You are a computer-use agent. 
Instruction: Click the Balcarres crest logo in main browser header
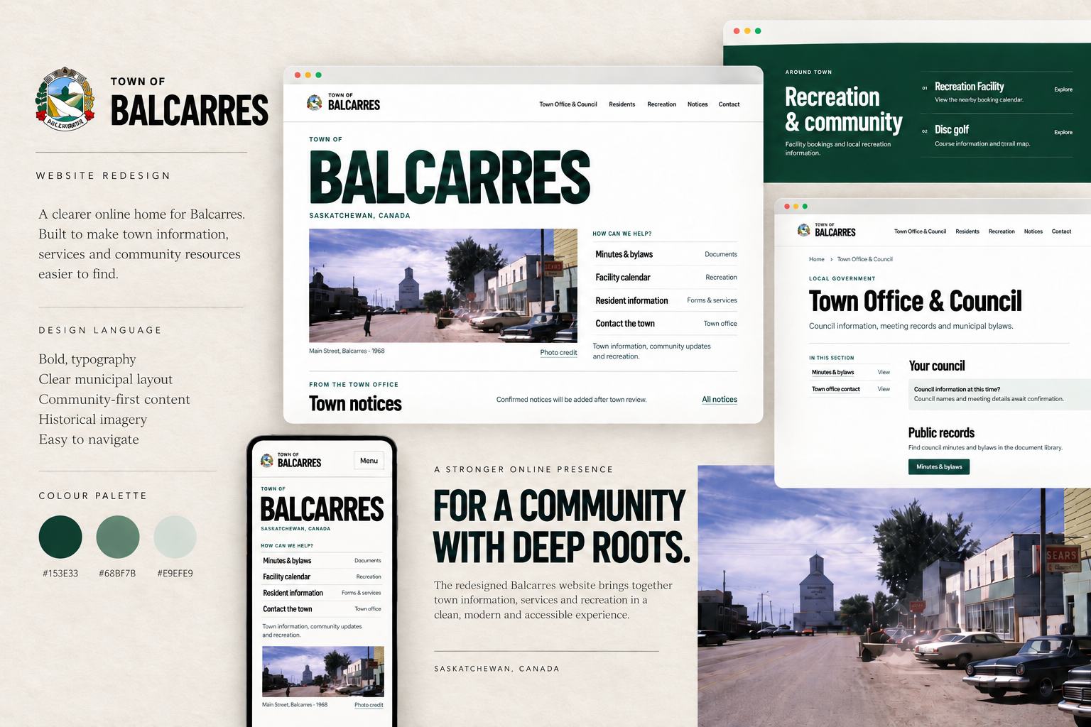[314, 103]
